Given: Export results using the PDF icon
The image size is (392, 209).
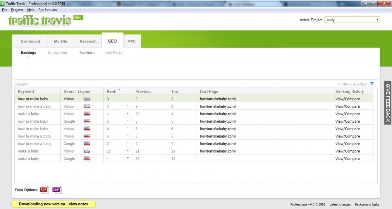Looking at the screenshot, I should pos(44,190).
